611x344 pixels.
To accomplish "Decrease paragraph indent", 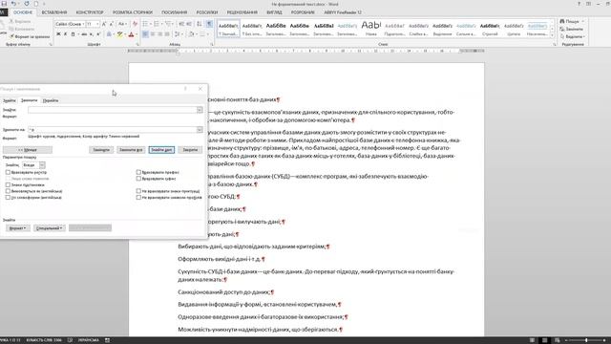I will [181, 24].
